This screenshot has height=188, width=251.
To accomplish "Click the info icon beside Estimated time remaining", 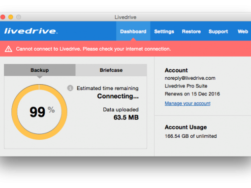I will [x=70, y=88].
